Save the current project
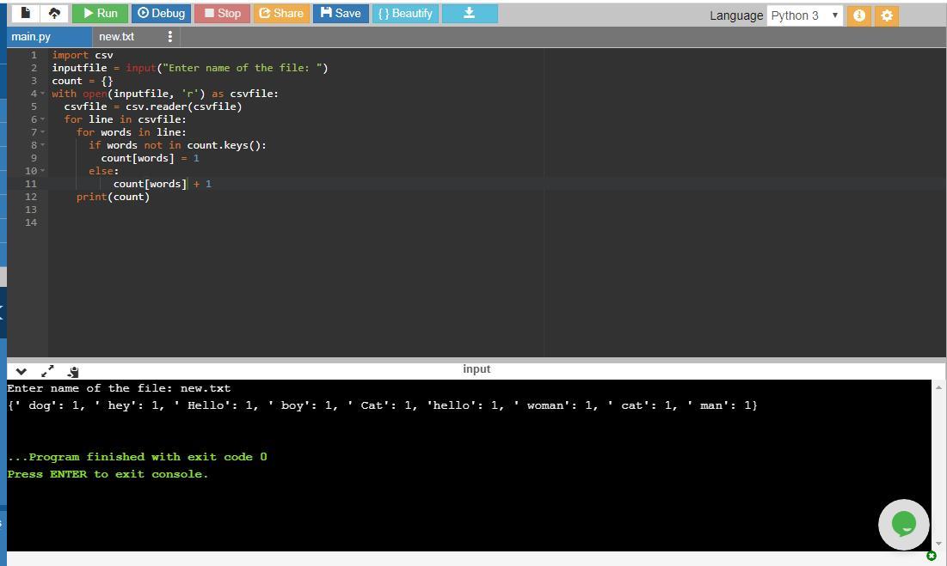 tap(341, 13)
